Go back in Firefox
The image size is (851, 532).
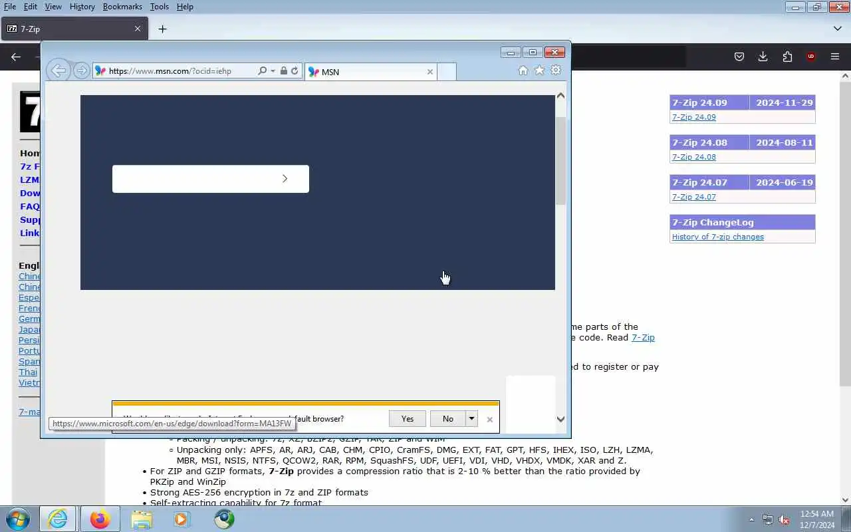[x=16, y=57]
